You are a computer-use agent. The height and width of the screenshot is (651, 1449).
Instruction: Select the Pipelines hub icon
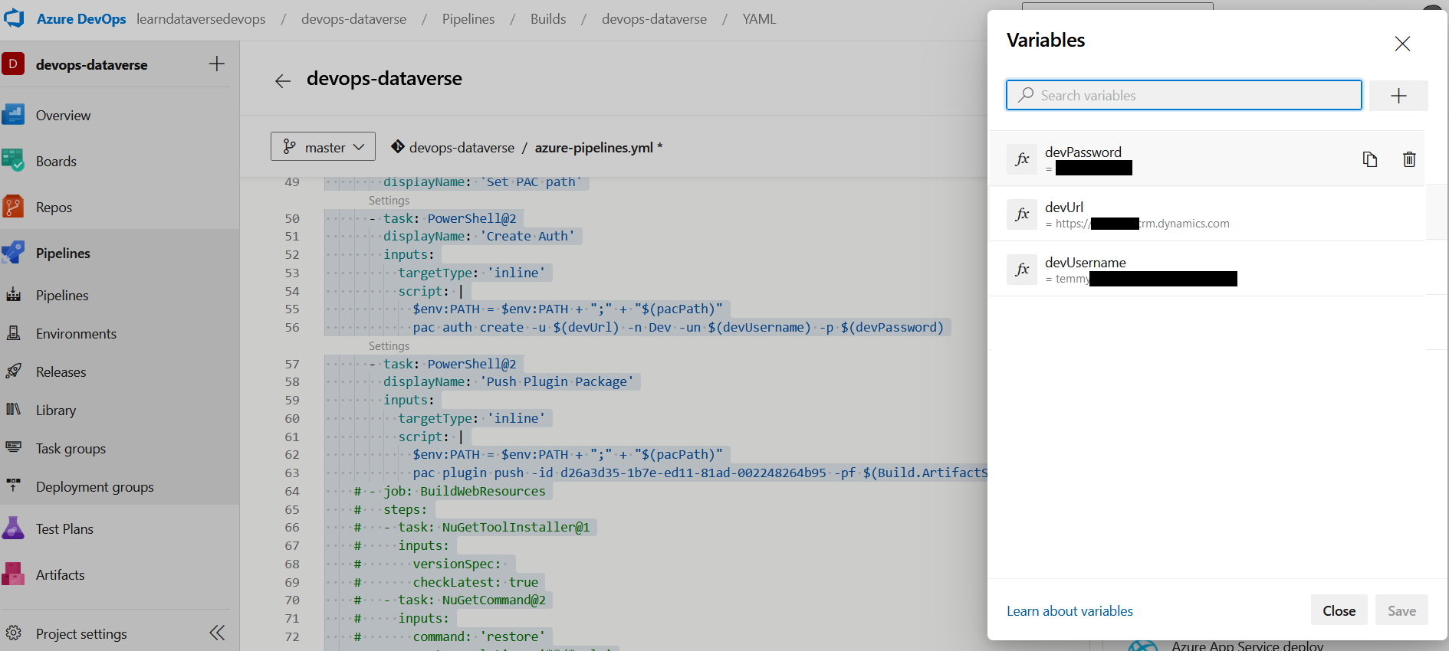tap(13, 253)
